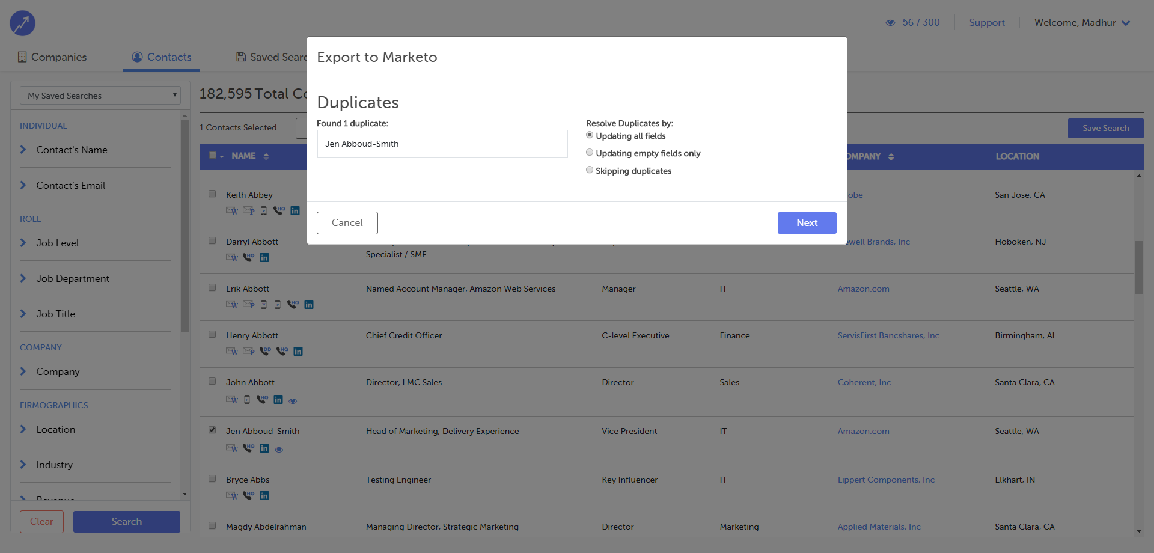
Task: Open the Coherent, Inc company link
Action: pos(864,383)
